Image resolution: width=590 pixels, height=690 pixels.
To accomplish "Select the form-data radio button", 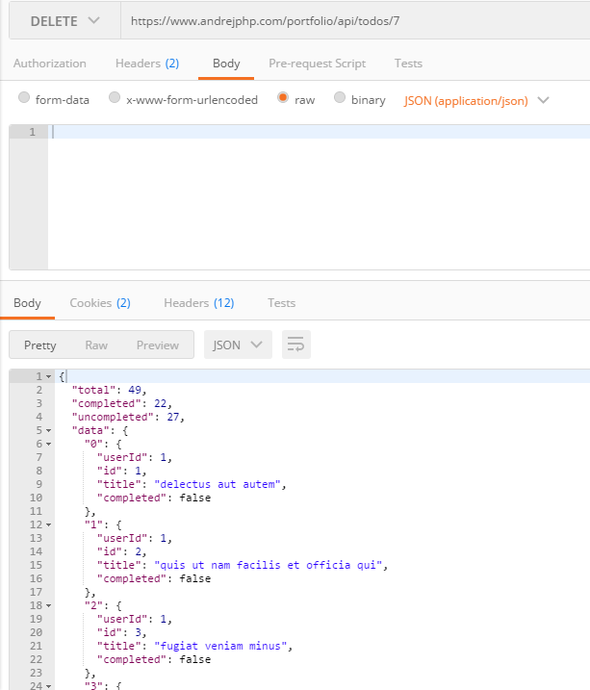I will 24,97.
